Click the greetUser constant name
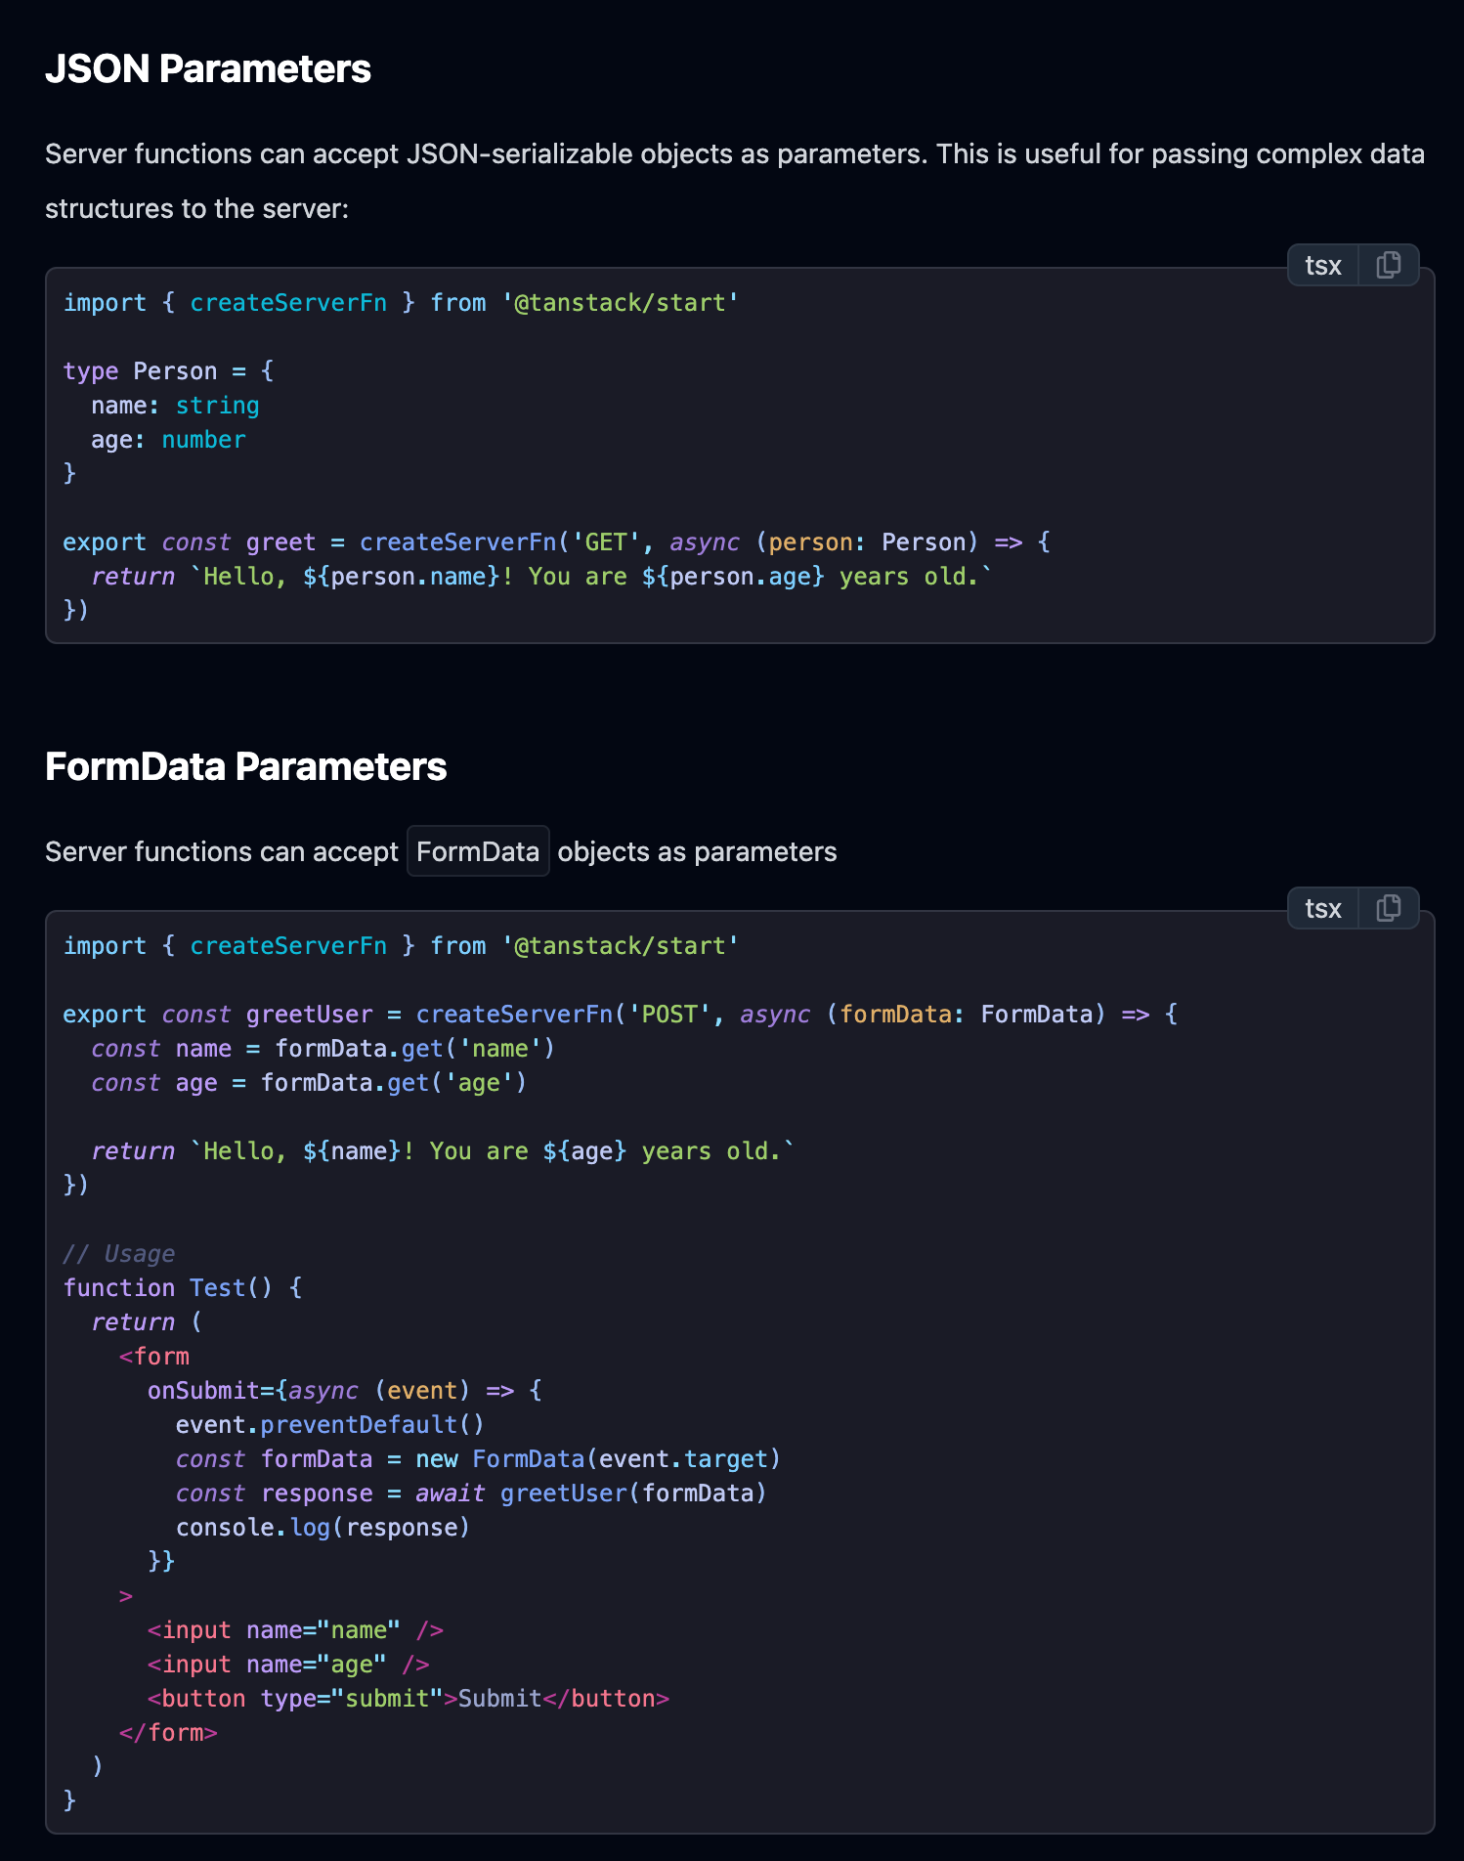Screen dimensions: 1464x1861 click(310, 1015)
